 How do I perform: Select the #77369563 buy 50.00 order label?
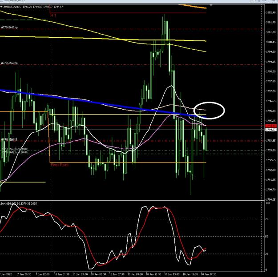[x=15, y=149]
